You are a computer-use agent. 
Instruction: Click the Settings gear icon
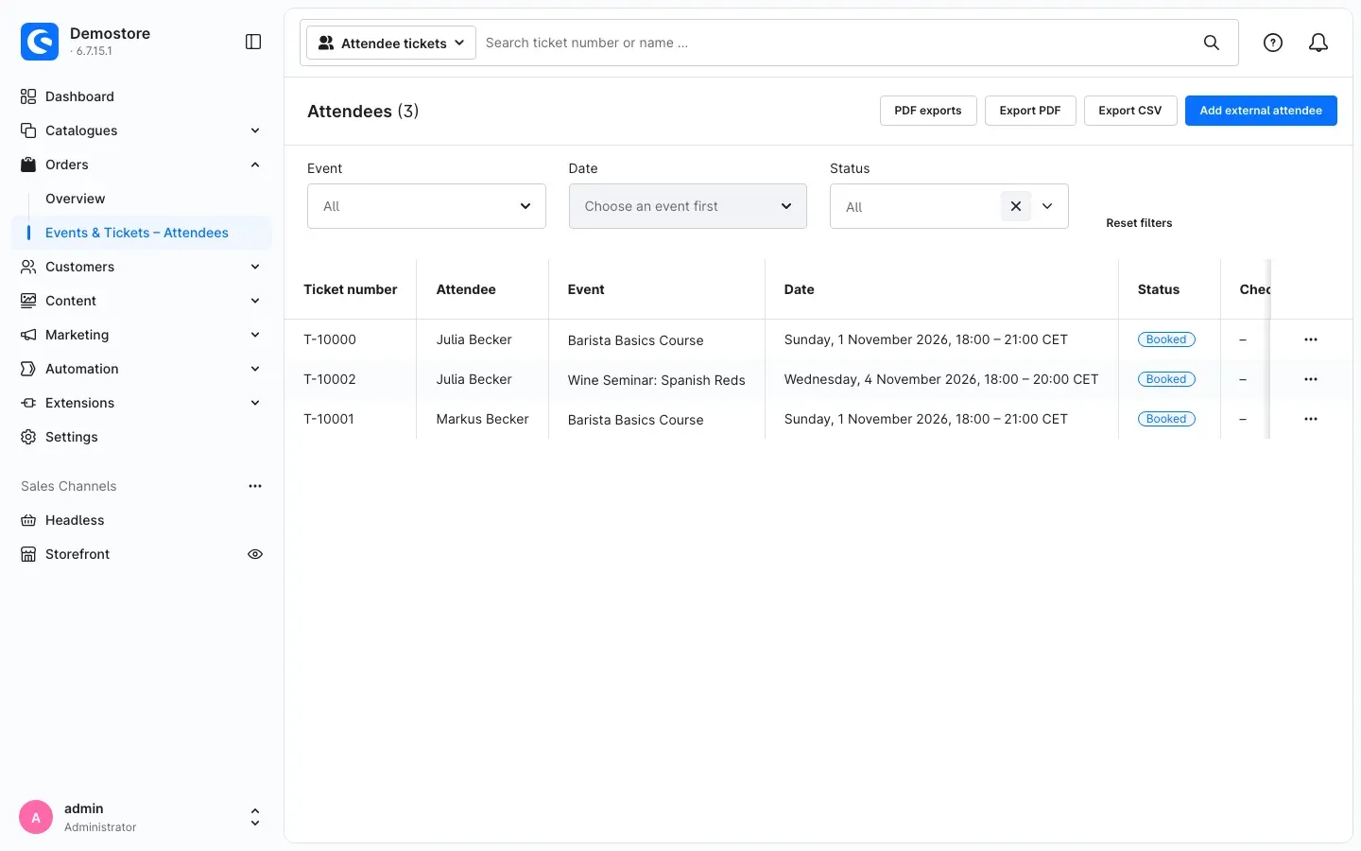[x=28, y=437]
